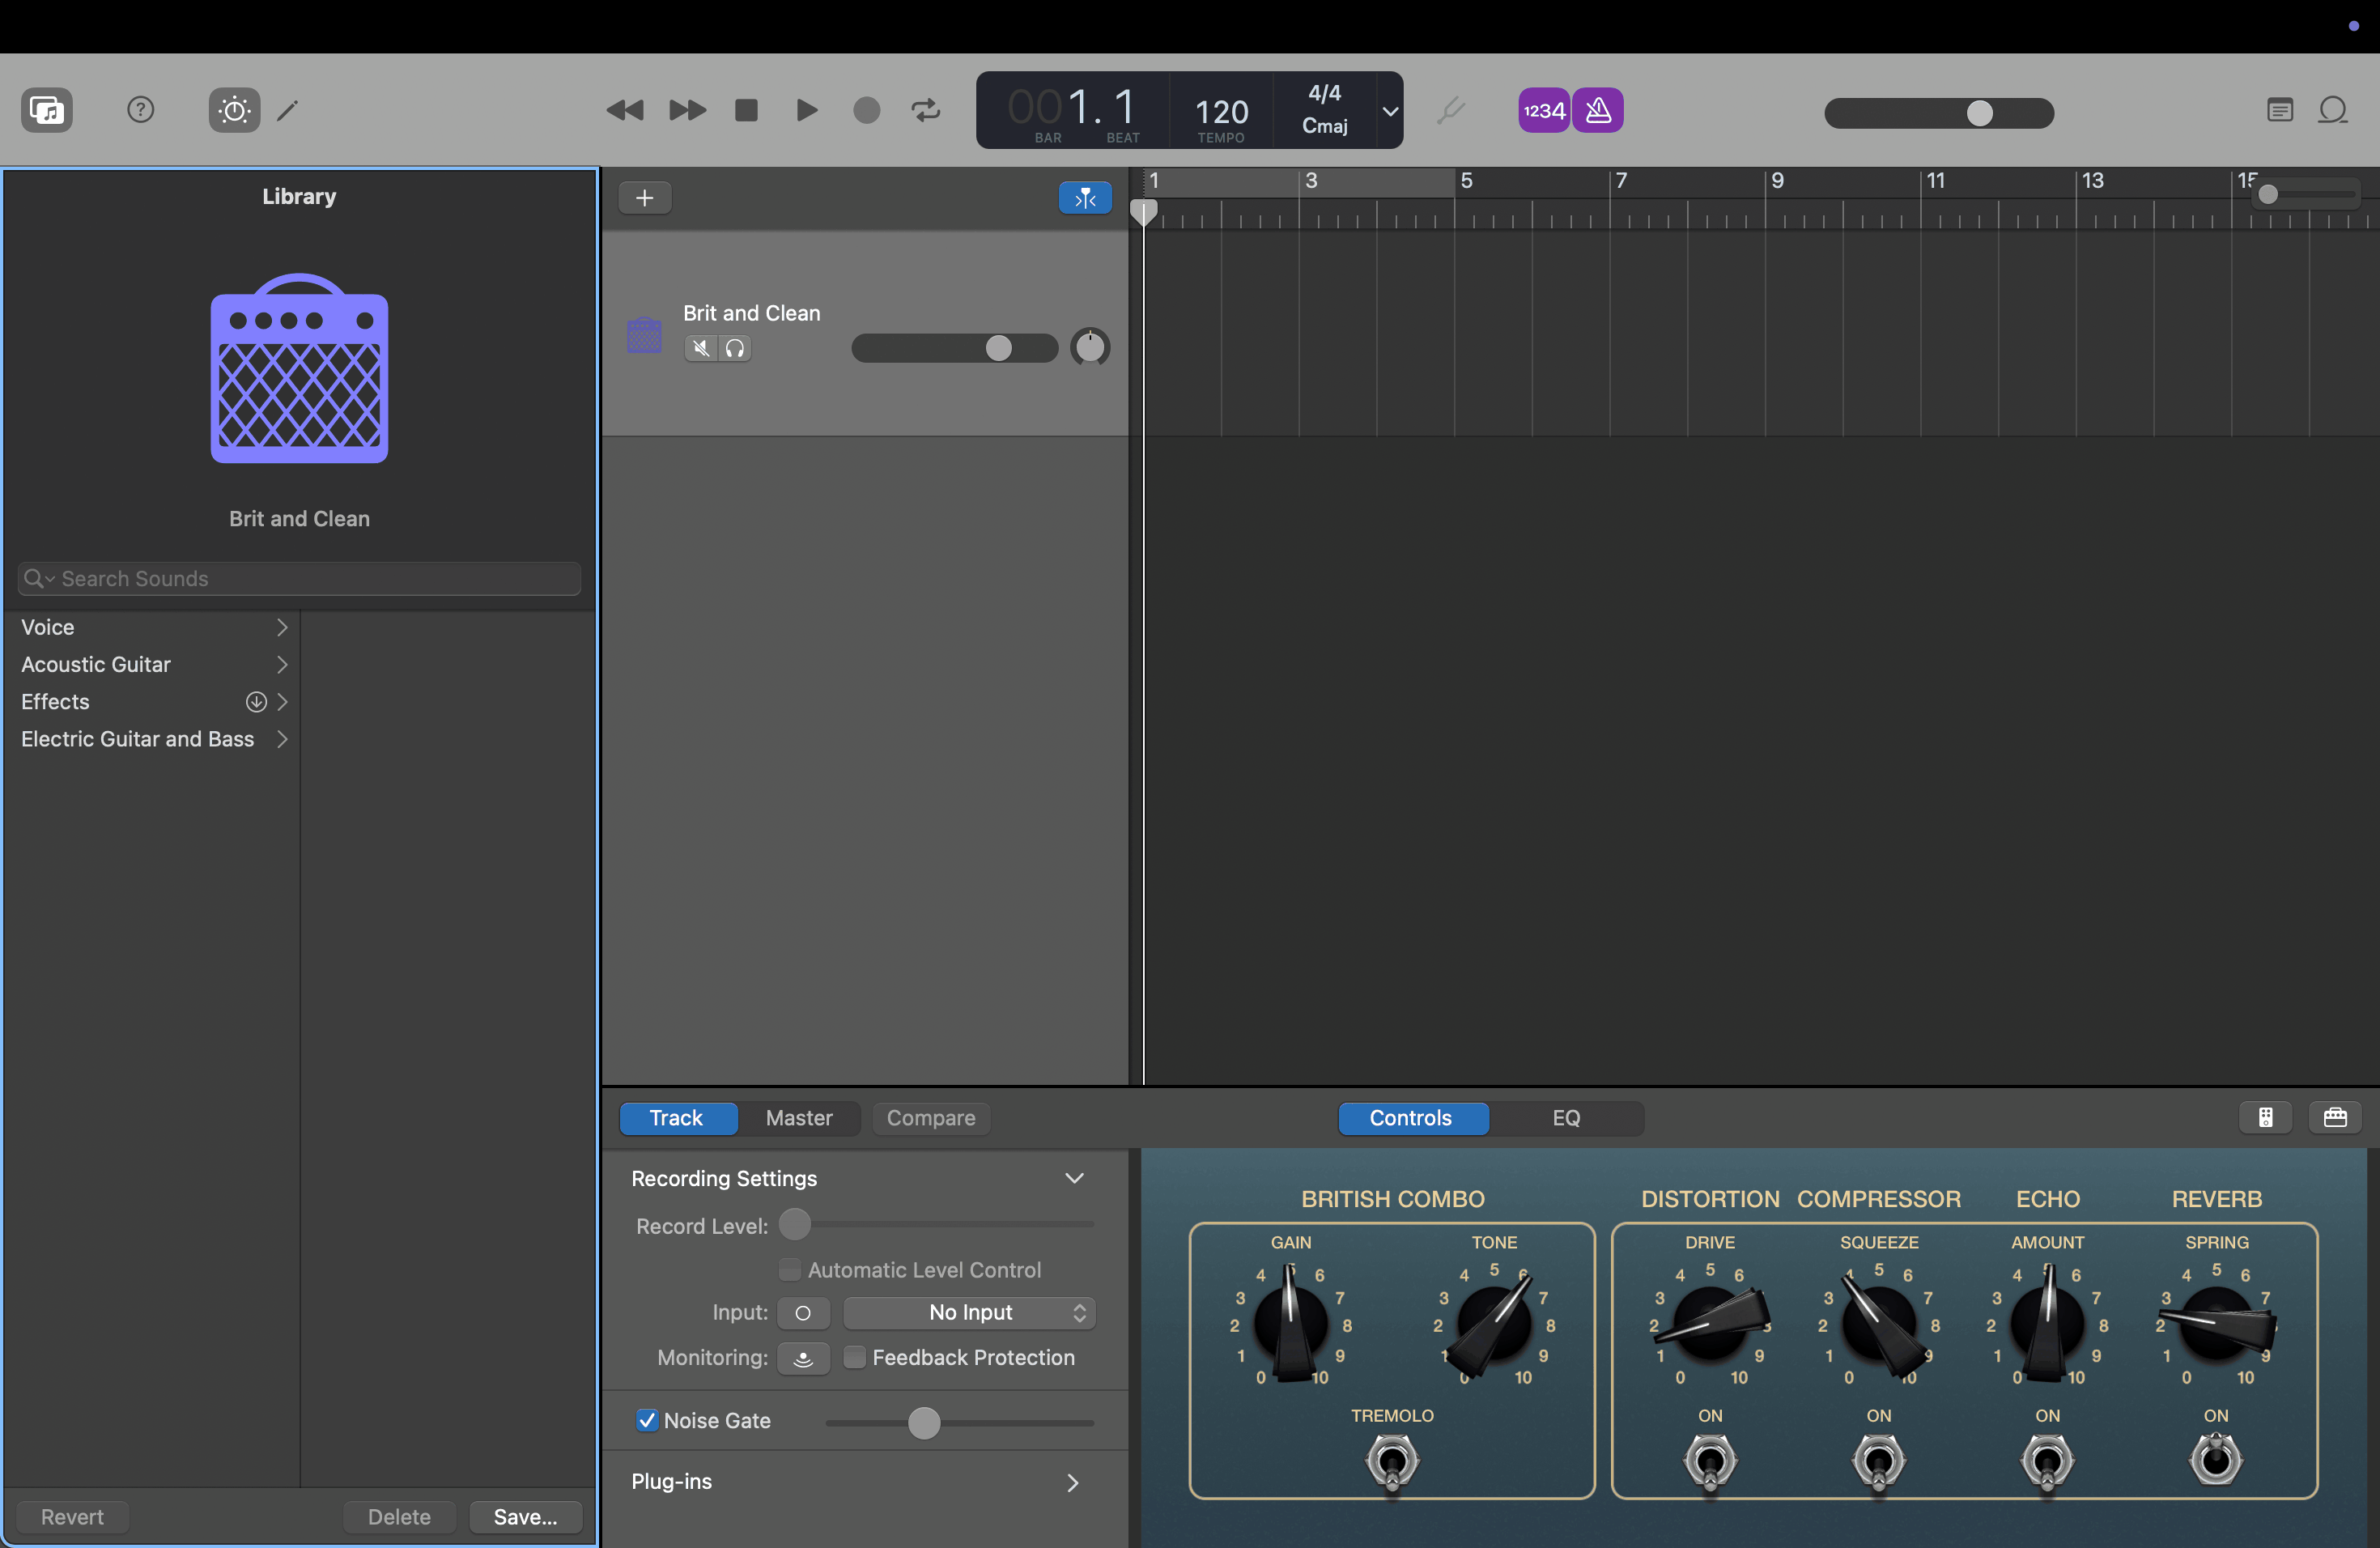Open the Input dropdown showing No Input
The image size is (2380, 1548).
969,1312
